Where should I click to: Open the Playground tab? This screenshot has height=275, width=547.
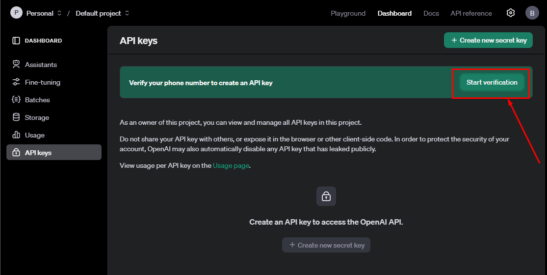pyautogui.click(x=348, y=13)
